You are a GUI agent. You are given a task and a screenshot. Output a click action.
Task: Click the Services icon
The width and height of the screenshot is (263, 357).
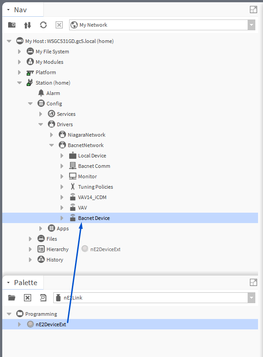point(52,114)
